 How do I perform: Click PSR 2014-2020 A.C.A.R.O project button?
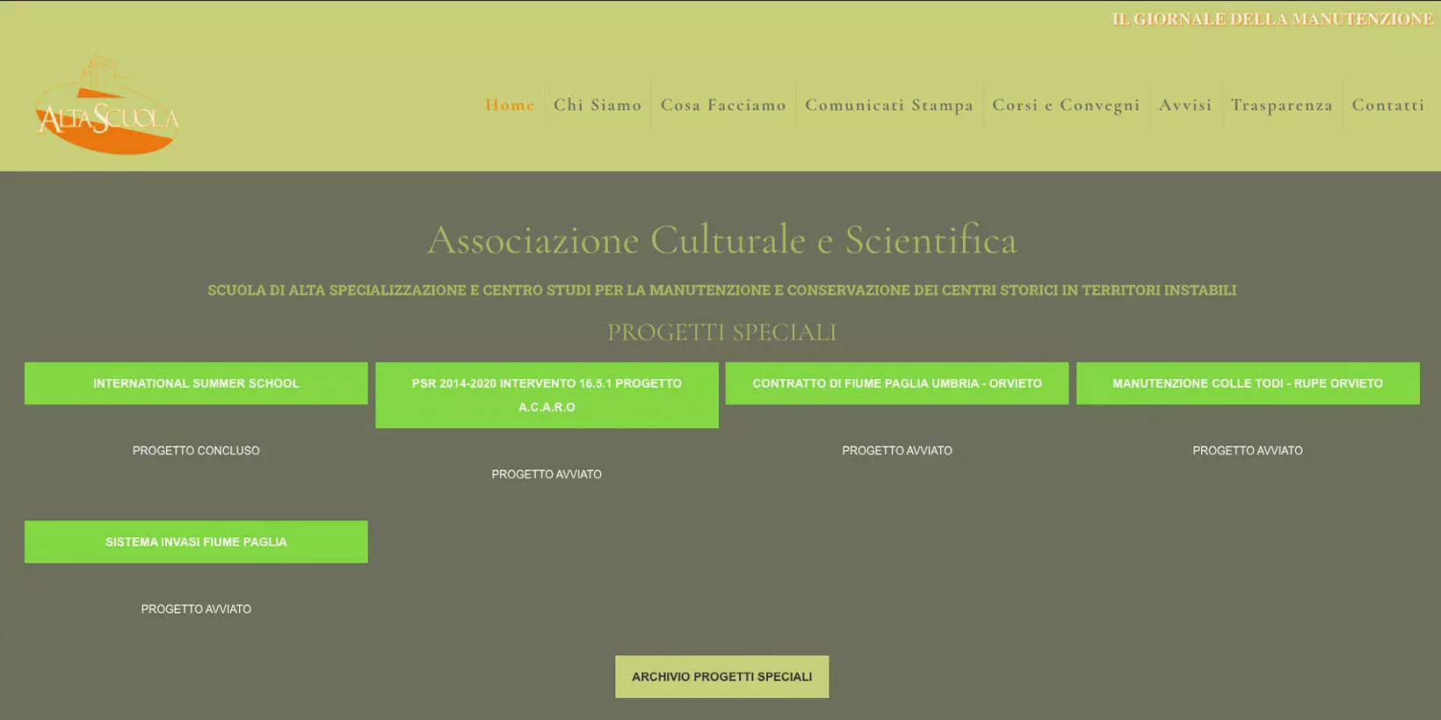(547, 395)
